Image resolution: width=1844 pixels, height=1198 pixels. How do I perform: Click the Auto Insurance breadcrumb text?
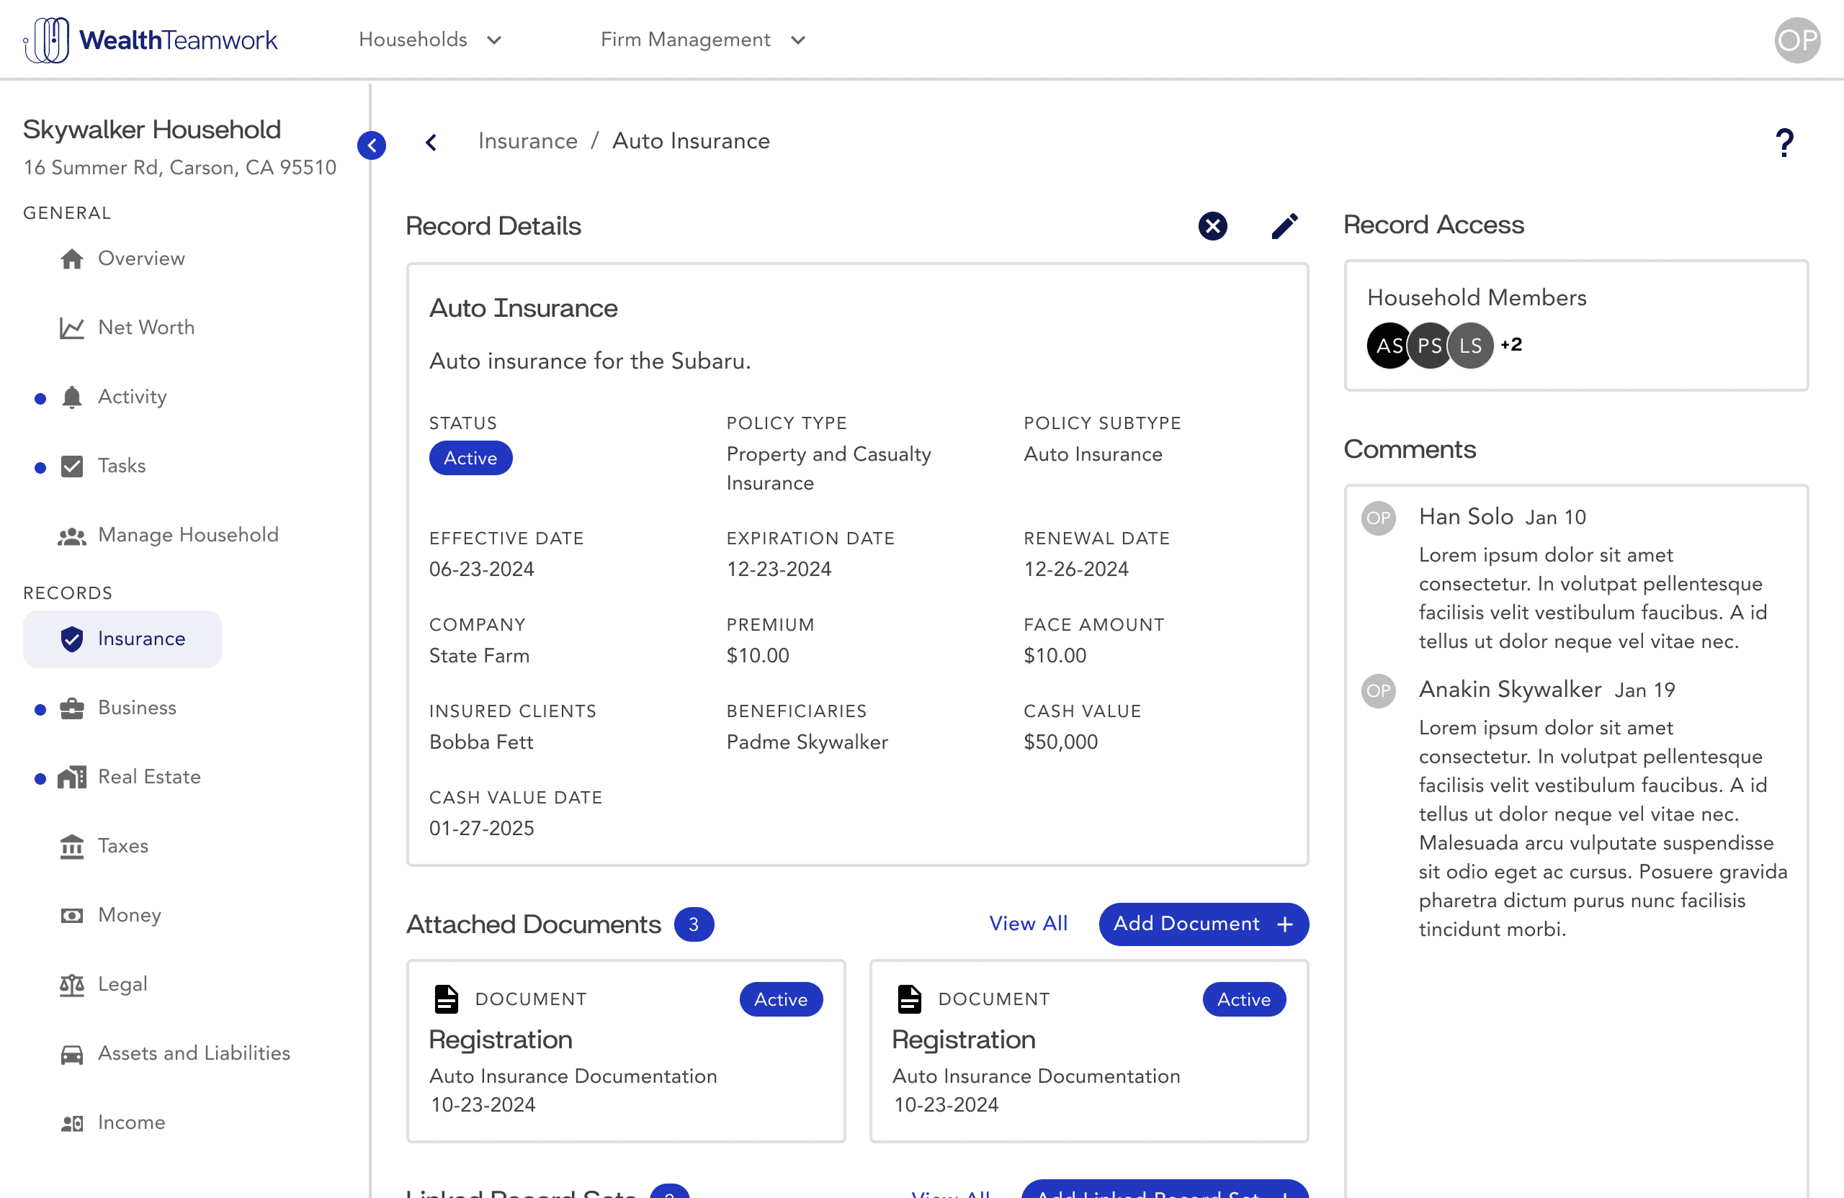[691, 141]
